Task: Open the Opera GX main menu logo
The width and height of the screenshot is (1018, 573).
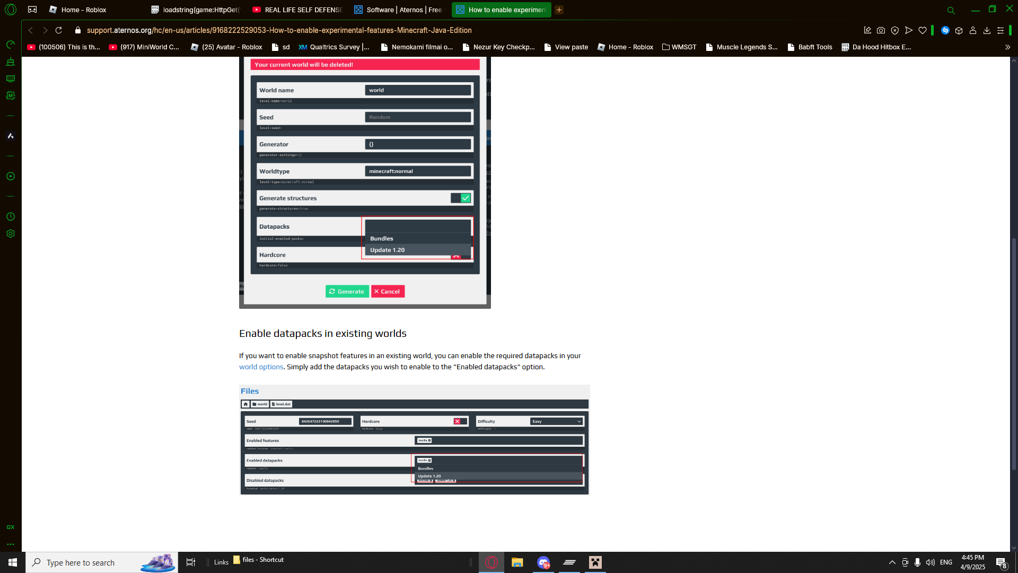Action: click(11, 10)
